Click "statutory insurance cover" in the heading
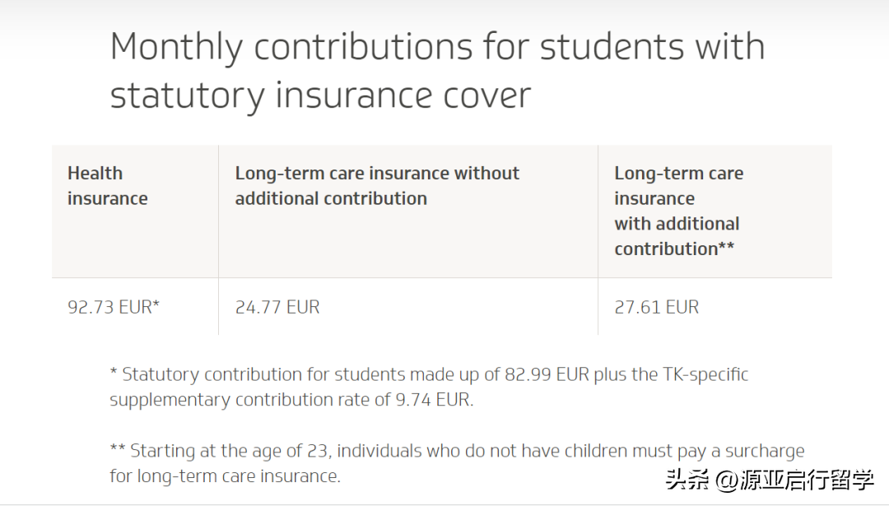Image resolution: width=889 pixels, height=506 pixels. (320, 95)
